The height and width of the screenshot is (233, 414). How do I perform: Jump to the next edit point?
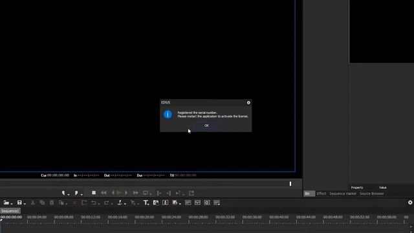click(169, 193)
